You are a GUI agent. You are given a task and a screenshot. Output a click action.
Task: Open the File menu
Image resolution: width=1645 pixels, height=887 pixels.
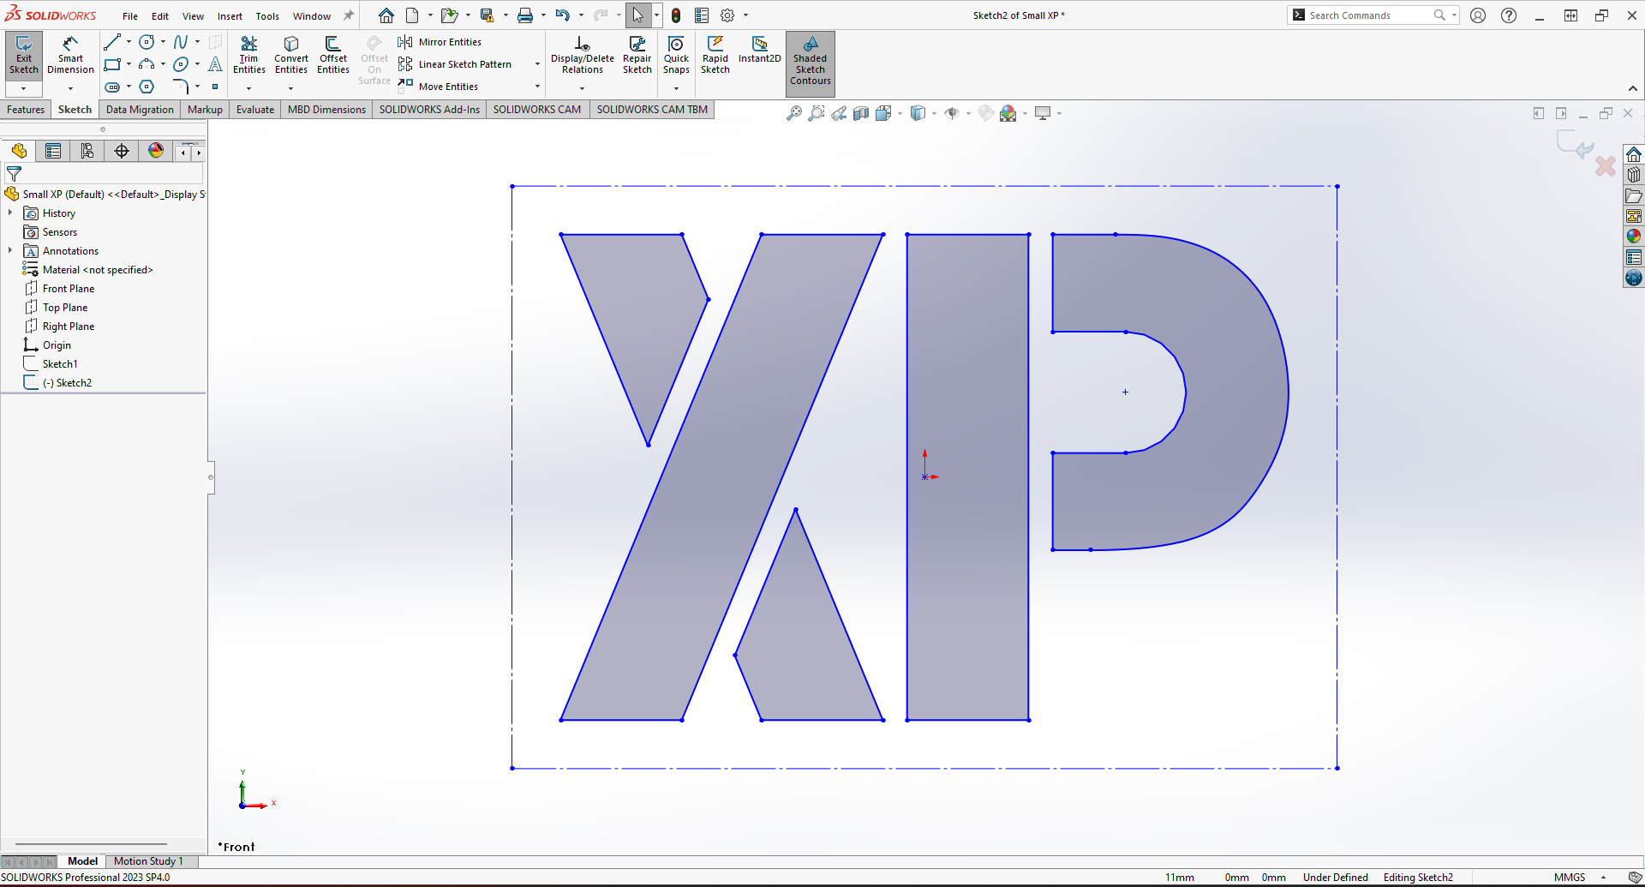130,16
